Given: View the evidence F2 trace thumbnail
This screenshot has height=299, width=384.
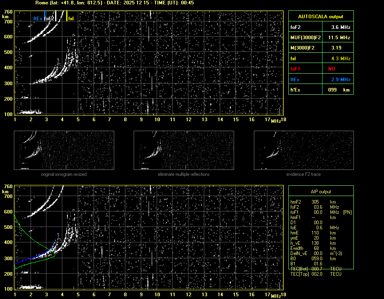Looking at the screenshot, I should (x=303, y=150).
